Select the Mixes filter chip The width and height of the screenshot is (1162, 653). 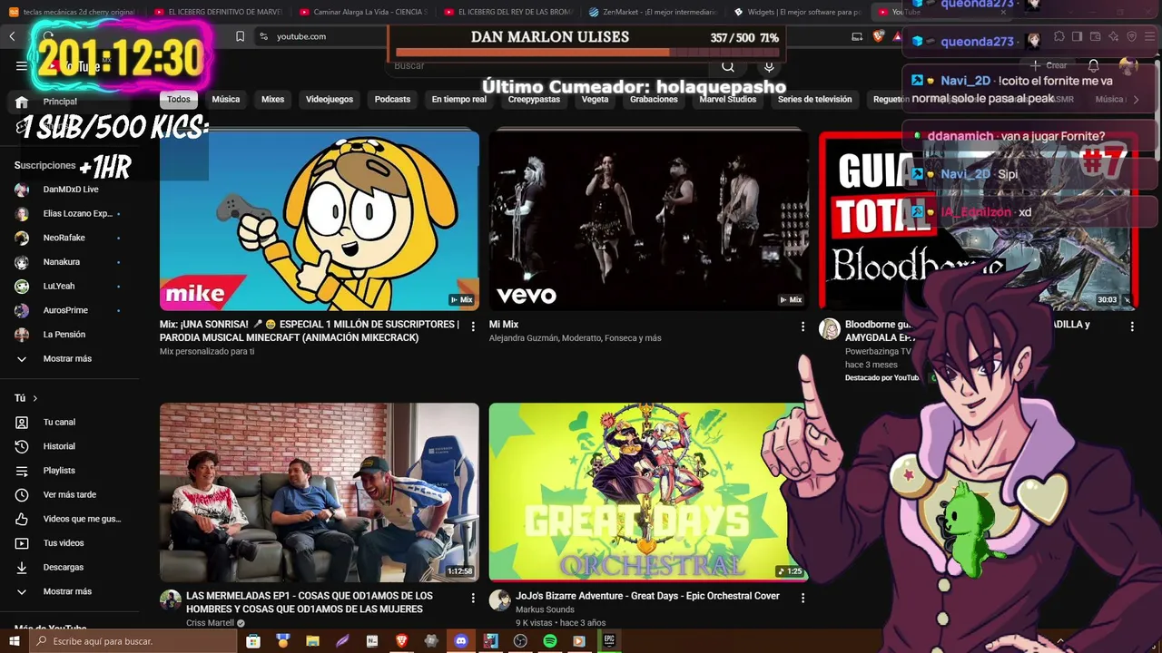(x=273, y=100)
